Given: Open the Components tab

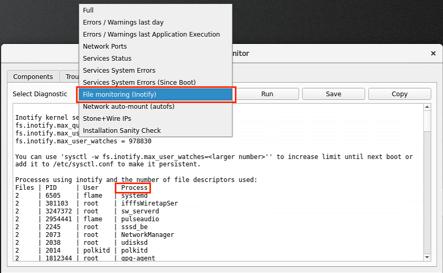Looking at the screenshot, I should tap(33, 77).
